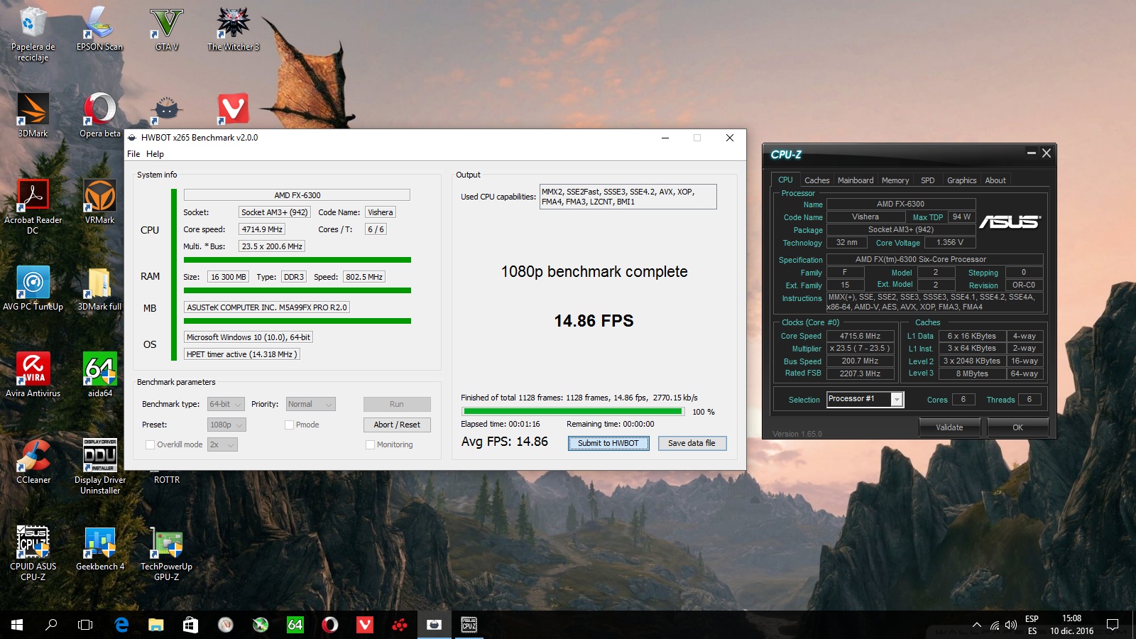Switch to the Graphics tab in CPU-Z
This screenshot has height=639, width=1136.
(x=961, y=180)
